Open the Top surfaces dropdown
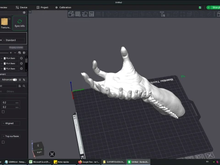220x165 pixels. (x=11, y=136)
